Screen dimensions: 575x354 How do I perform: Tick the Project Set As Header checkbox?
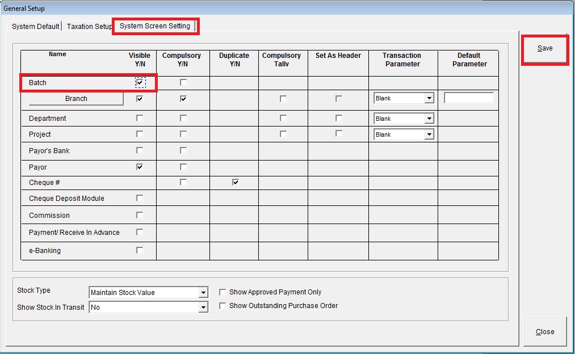(339, 134)
